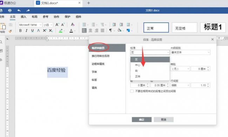The image size is (228, 137).
Task: Open the 字体 section in dialog
Action: point(107,72)
